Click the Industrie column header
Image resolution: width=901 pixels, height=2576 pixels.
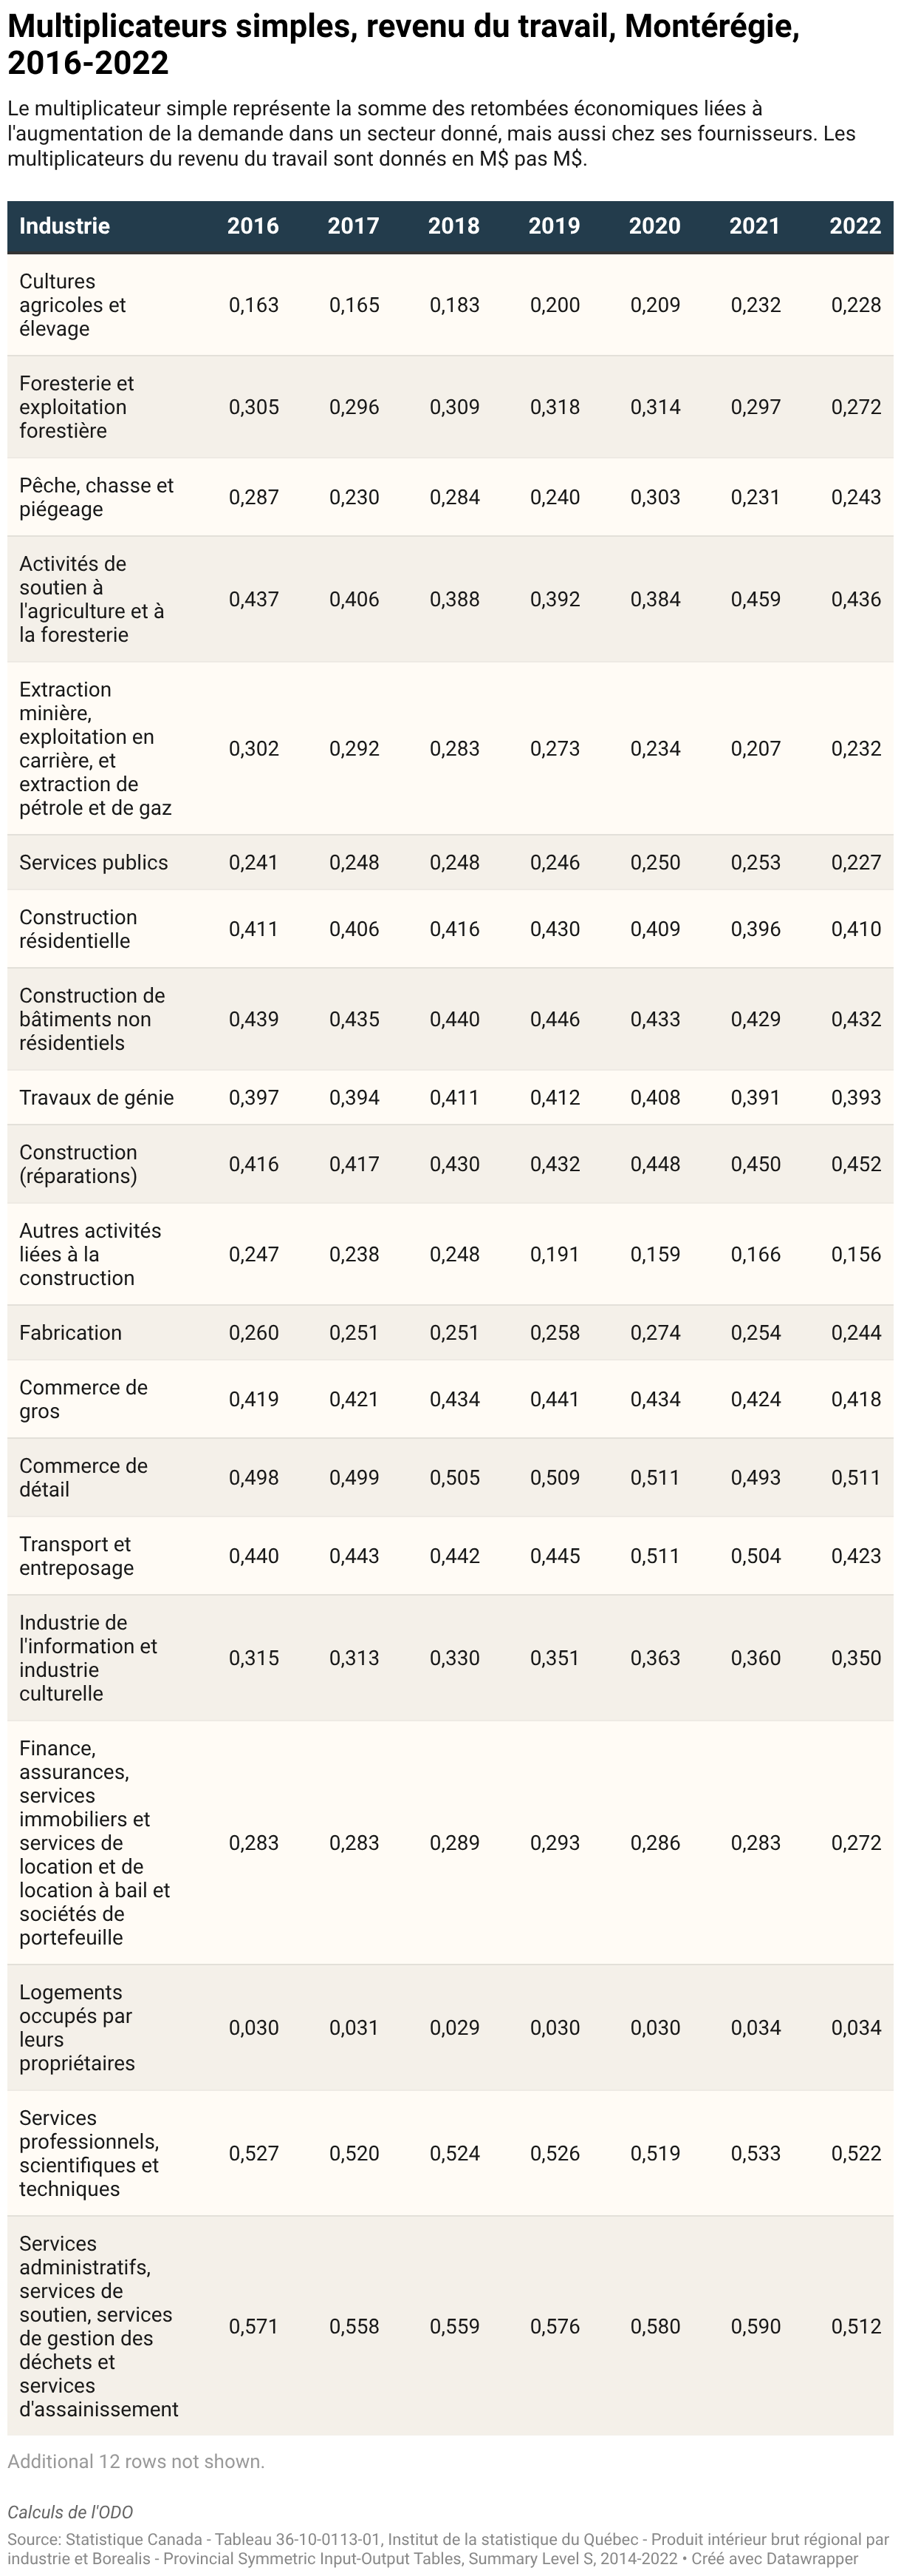[64, 226]
